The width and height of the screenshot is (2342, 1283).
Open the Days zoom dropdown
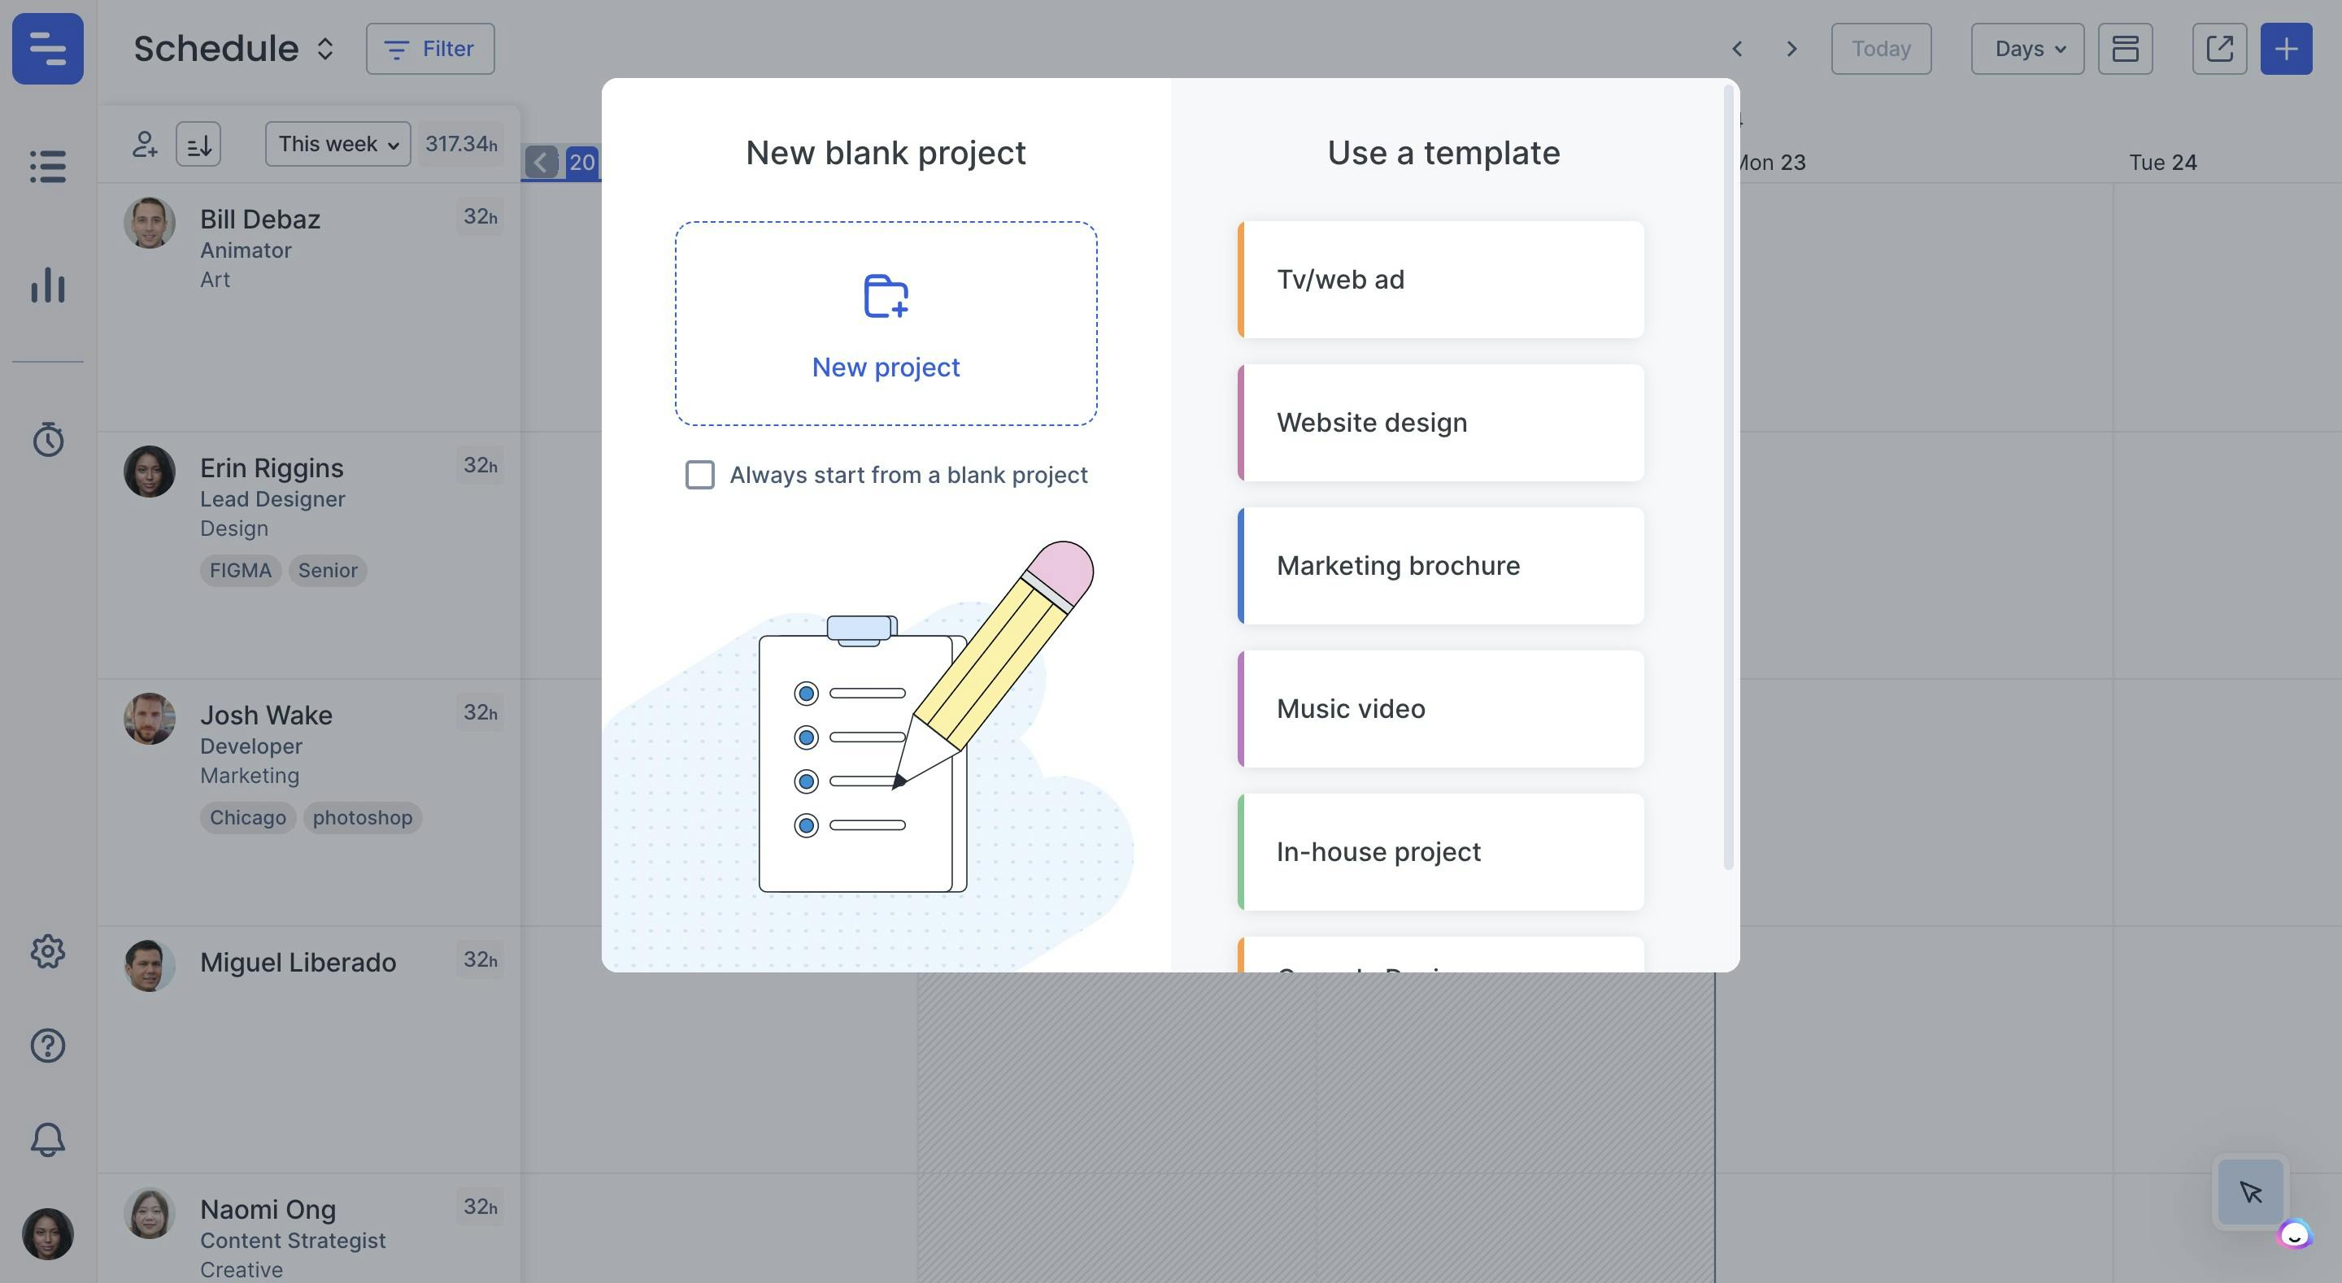(2027, 48)
